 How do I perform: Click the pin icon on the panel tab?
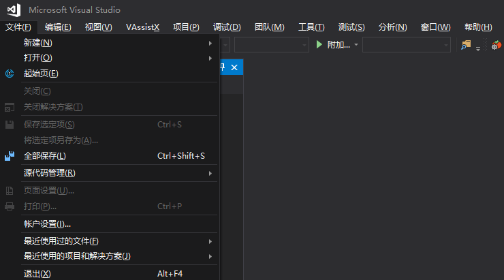point(222,67)
